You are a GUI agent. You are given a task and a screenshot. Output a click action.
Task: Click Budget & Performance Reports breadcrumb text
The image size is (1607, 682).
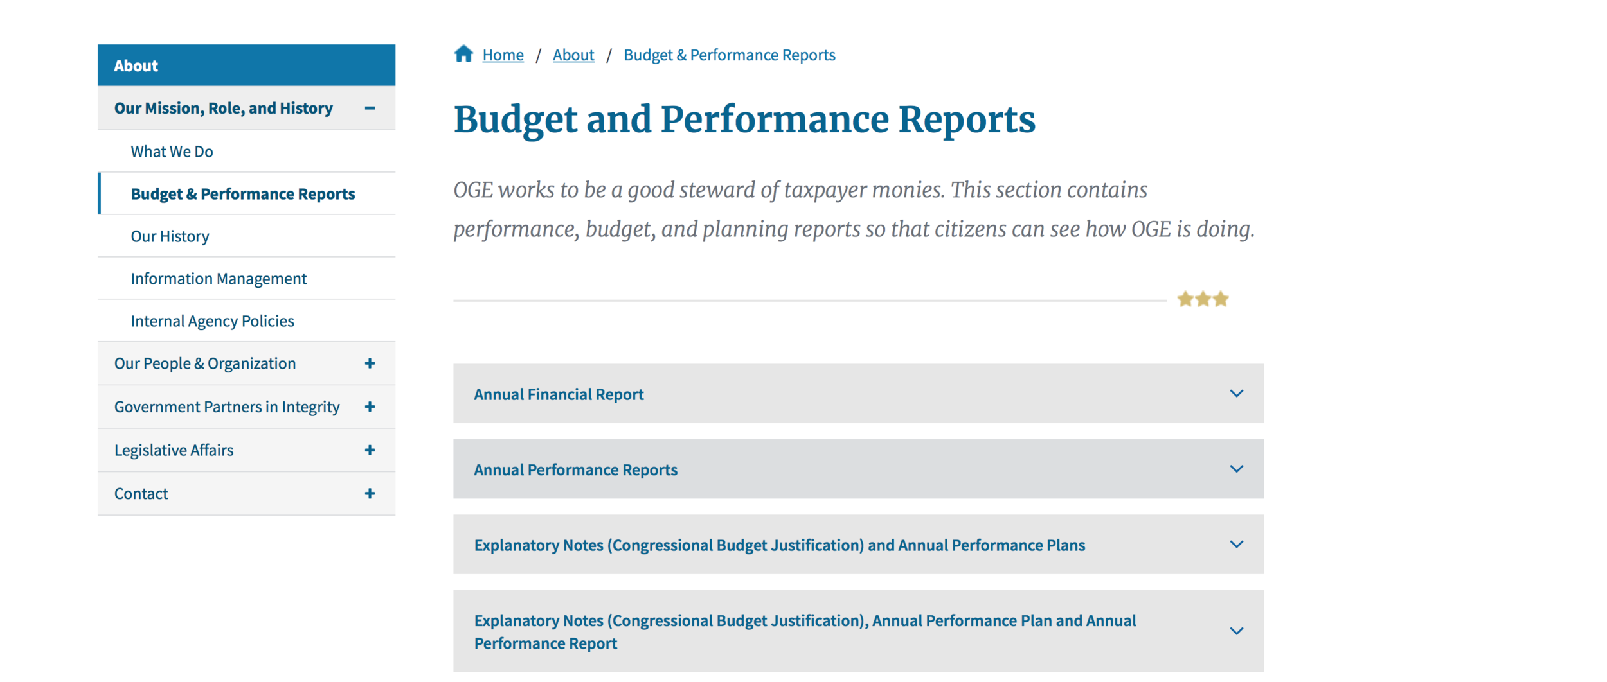[730, 55]
